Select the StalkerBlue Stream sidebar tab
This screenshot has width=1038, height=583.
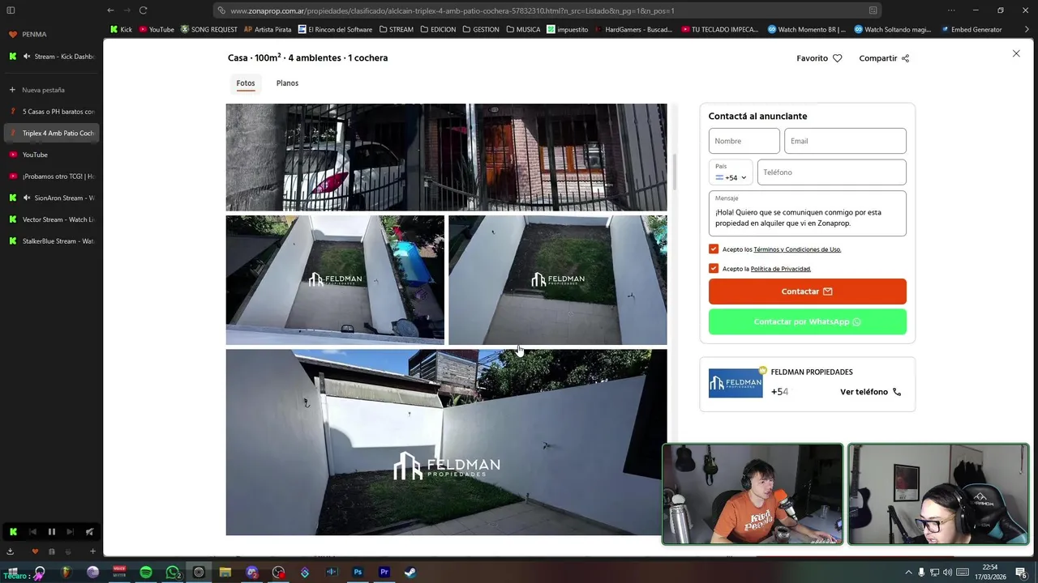point(51,240)
